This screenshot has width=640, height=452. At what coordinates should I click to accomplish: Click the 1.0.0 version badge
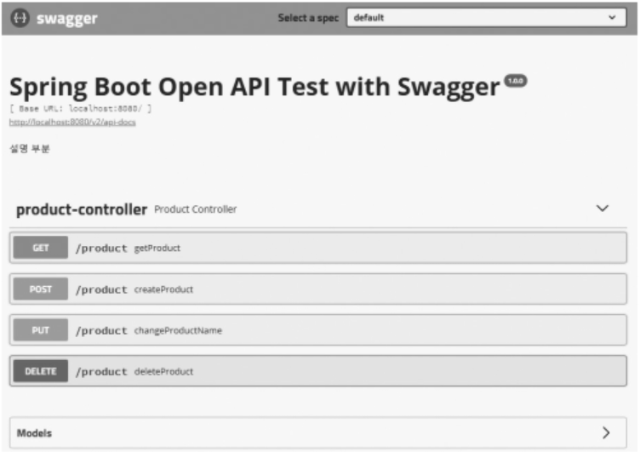pyautogui.click(x=516, y=80)
